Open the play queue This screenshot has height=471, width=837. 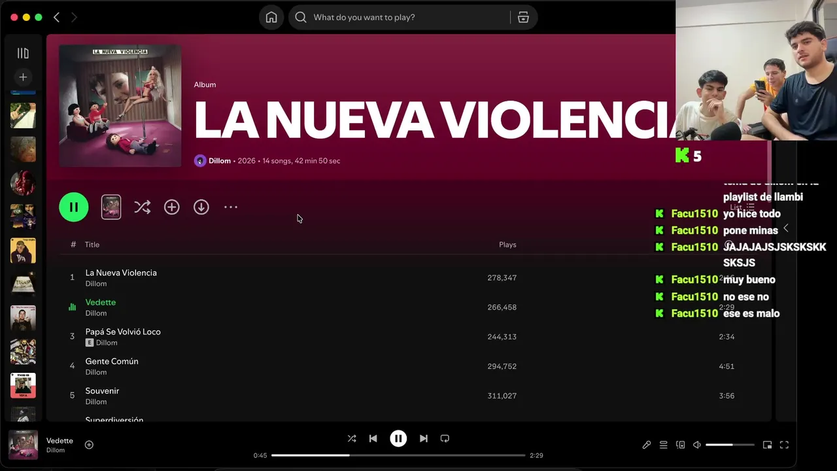[x=663, y=445]
